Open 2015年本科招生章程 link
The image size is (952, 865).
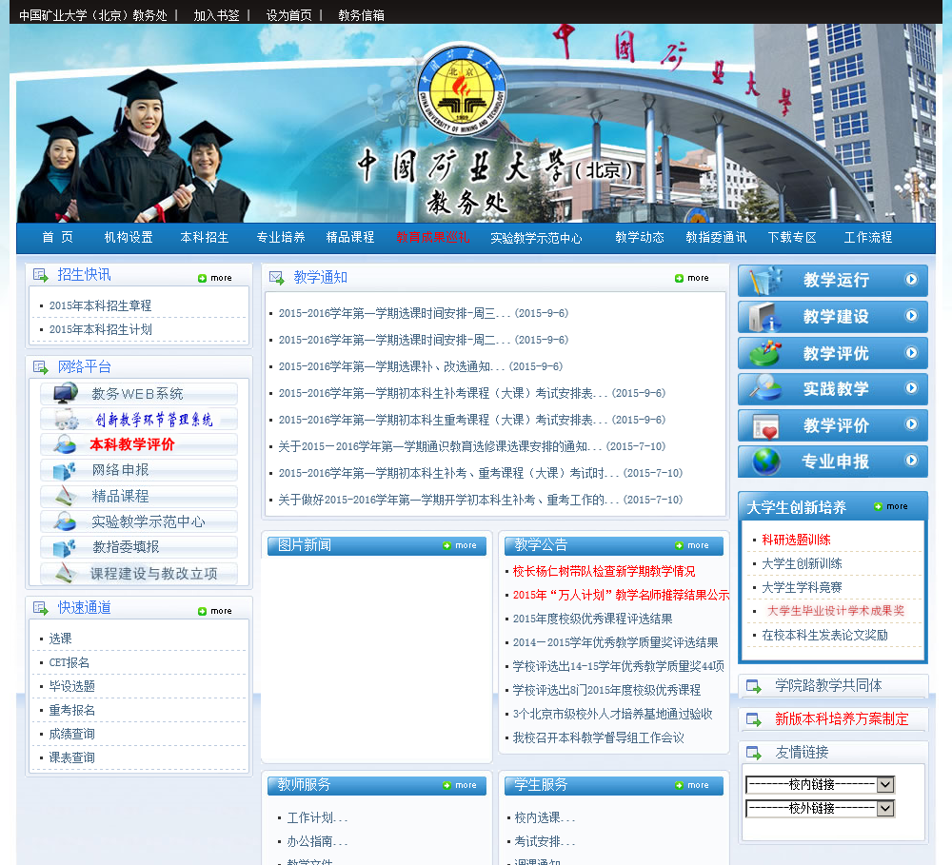(x=100, y=305)
